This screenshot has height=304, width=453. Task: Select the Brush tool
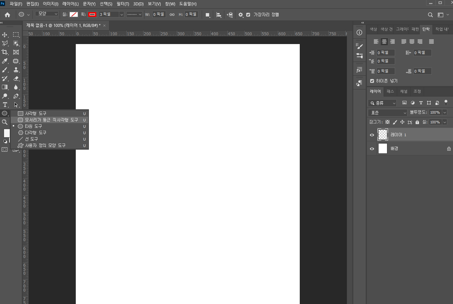pyautogui.click(x=5, y=70)
